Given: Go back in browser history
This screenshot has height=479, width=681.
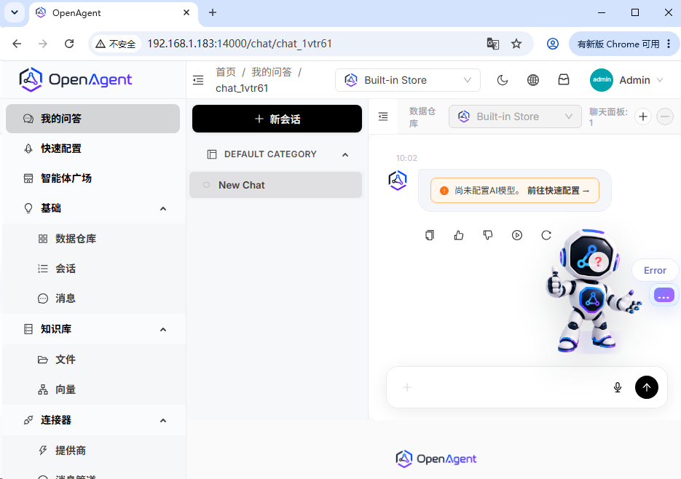Looking at the screenshot, I should pos(17,44).
